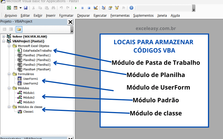Select Classe1 under Módulos de classe
Screen dimensions: 223x139
28,112
